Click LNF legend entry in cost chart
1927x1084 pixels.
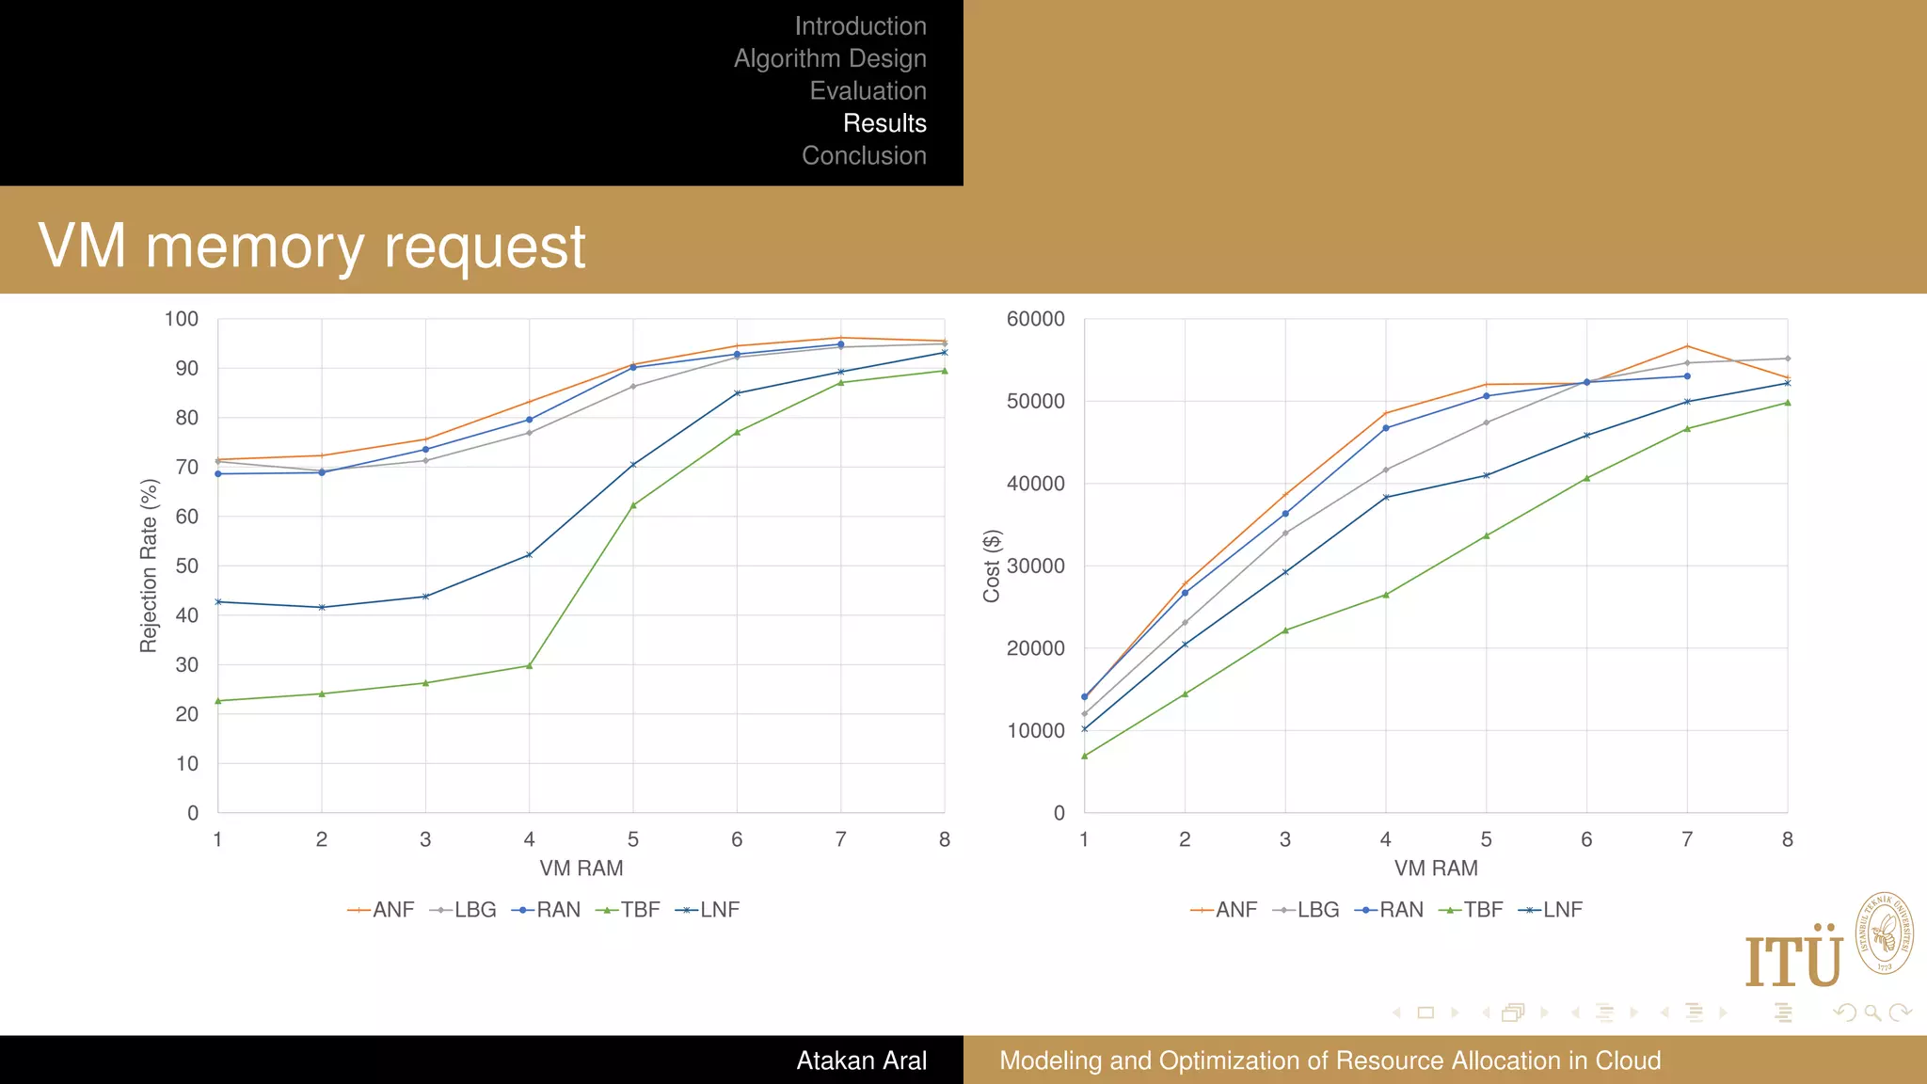tap(1551, 910)
